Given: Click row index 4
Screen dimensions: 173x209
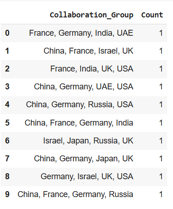Looking at the screenshot, I should pos(7,104).
